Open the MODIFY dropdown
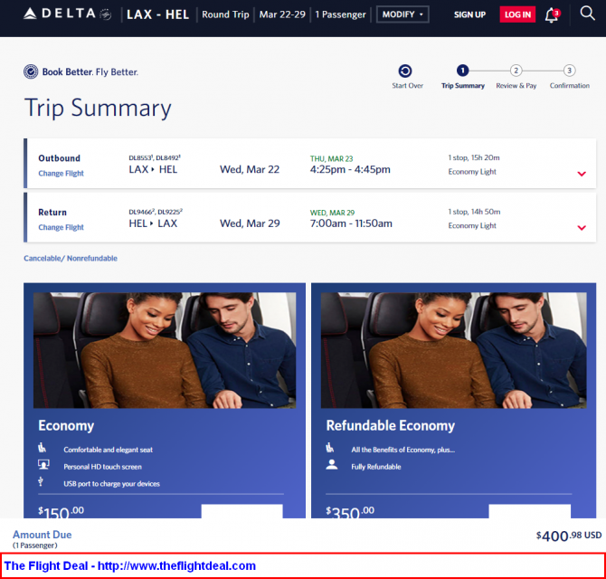606x579 pixels. pos(402,14)
